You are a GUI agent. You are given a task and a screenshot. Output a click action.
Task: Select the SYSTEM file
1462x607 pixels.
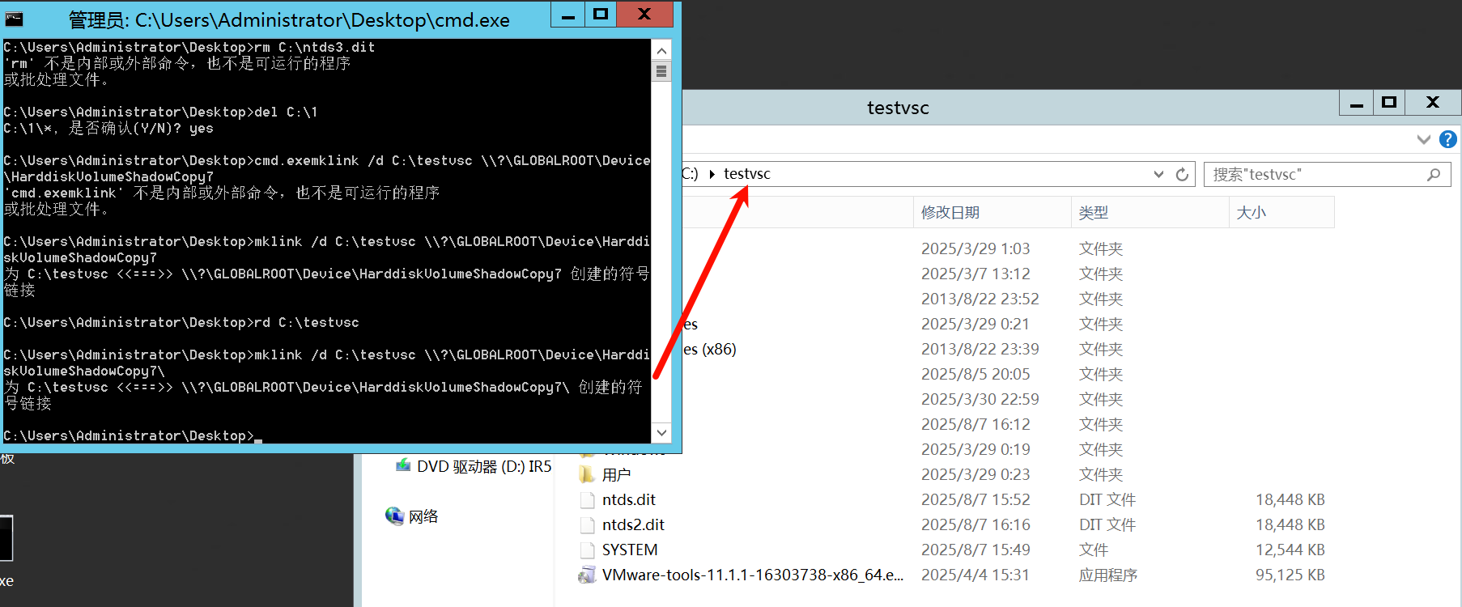[x=629, y=550]
